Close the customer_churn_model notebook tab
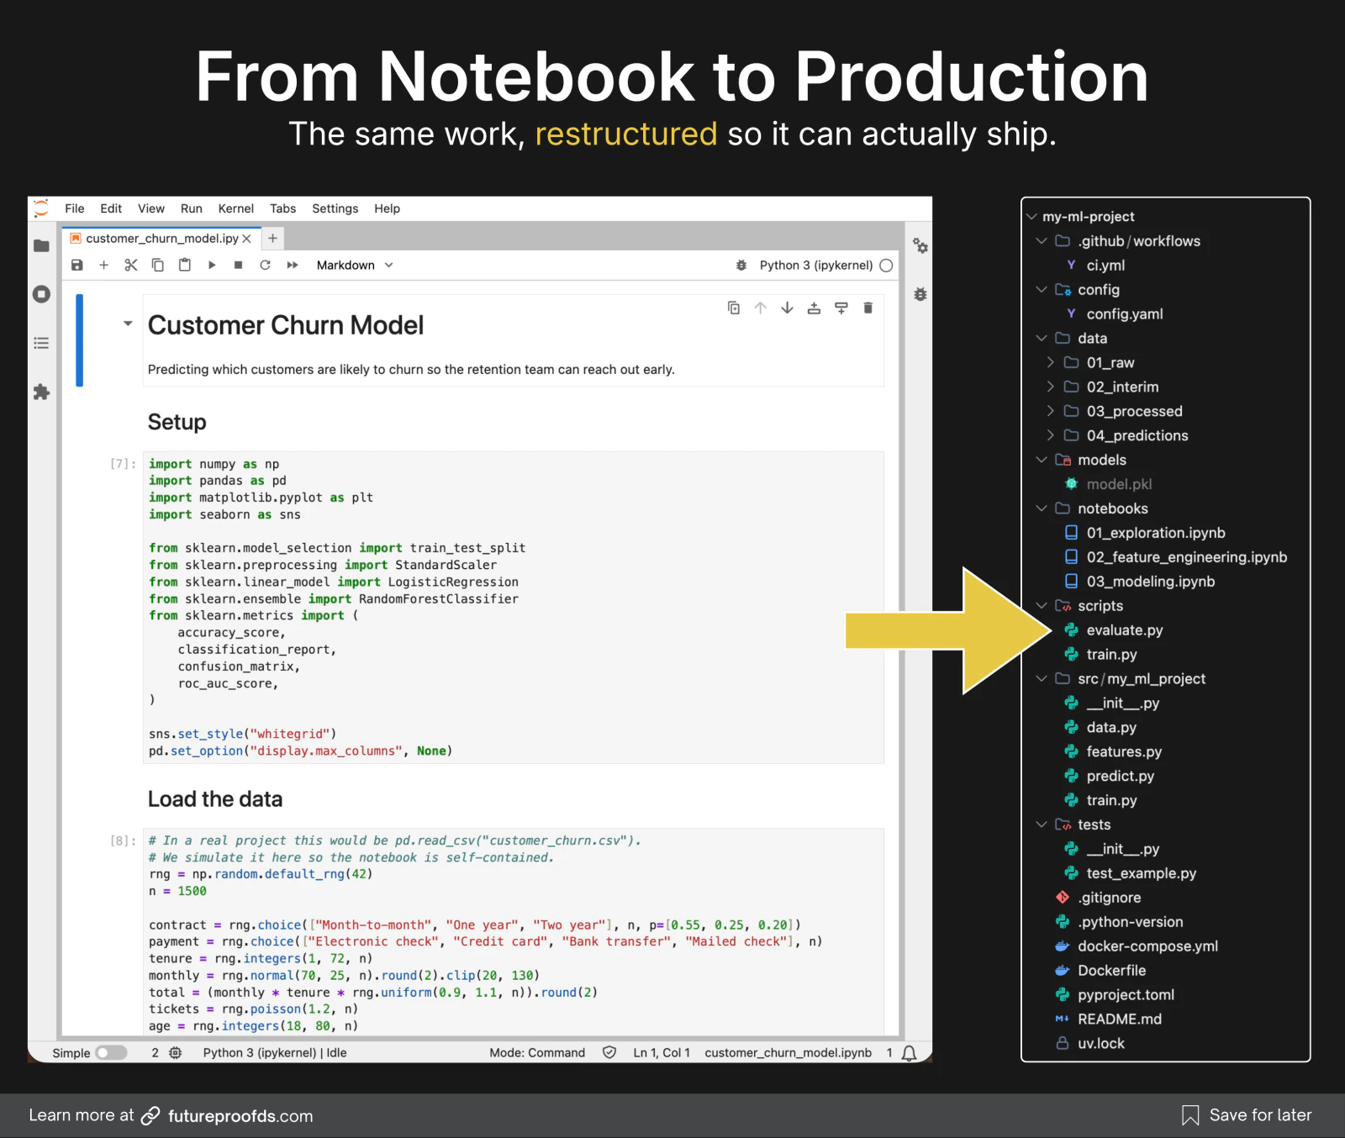The width and height of the screenshot is (1345, 1138). tap(246, 239)
